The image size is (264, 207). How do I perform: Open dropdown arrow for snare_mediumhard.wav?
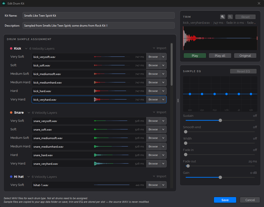[163, 146]
